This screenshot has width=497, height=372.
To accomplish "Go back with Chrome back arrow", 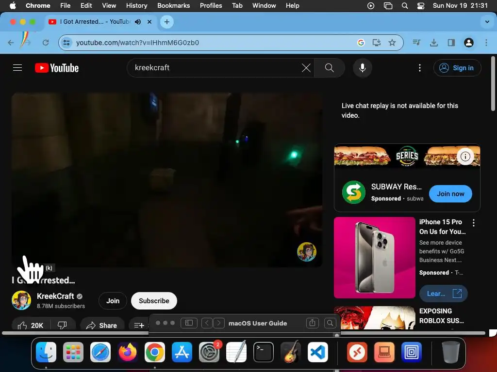I will coord(11,43).
